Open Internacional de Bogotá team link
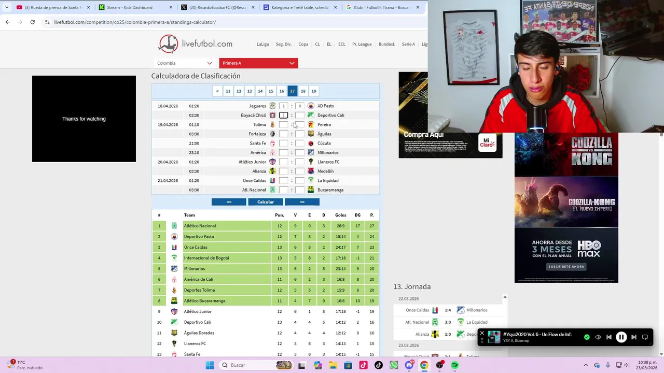 [x=206, y=258]
